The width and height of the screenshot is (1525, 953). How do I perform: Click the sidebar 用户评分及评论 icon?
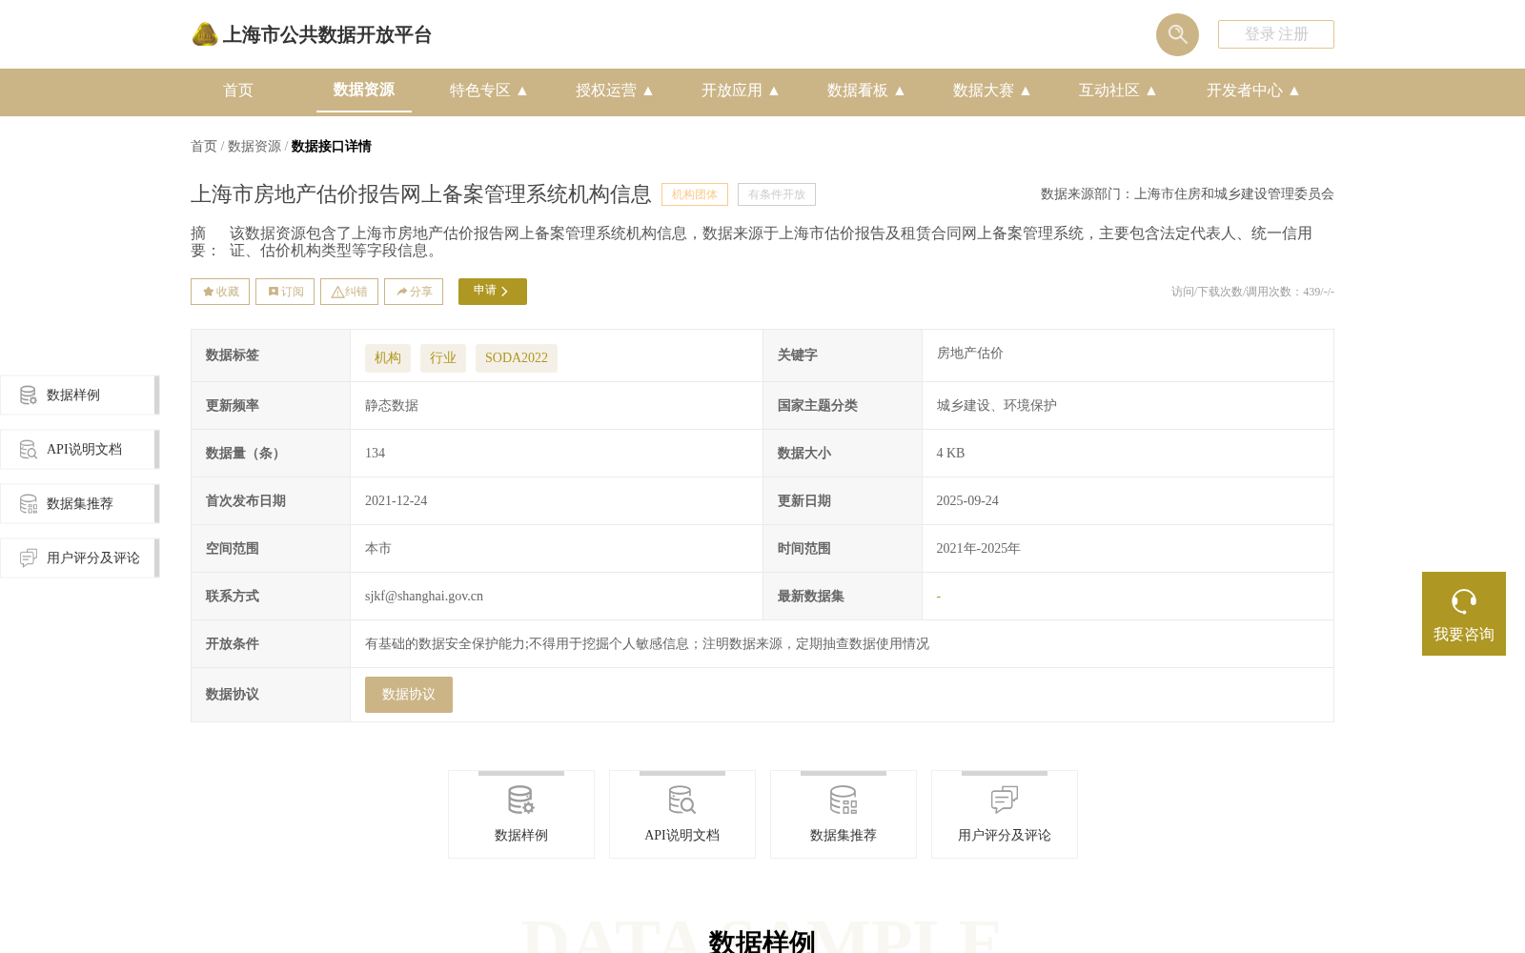(x=29, y=558)
